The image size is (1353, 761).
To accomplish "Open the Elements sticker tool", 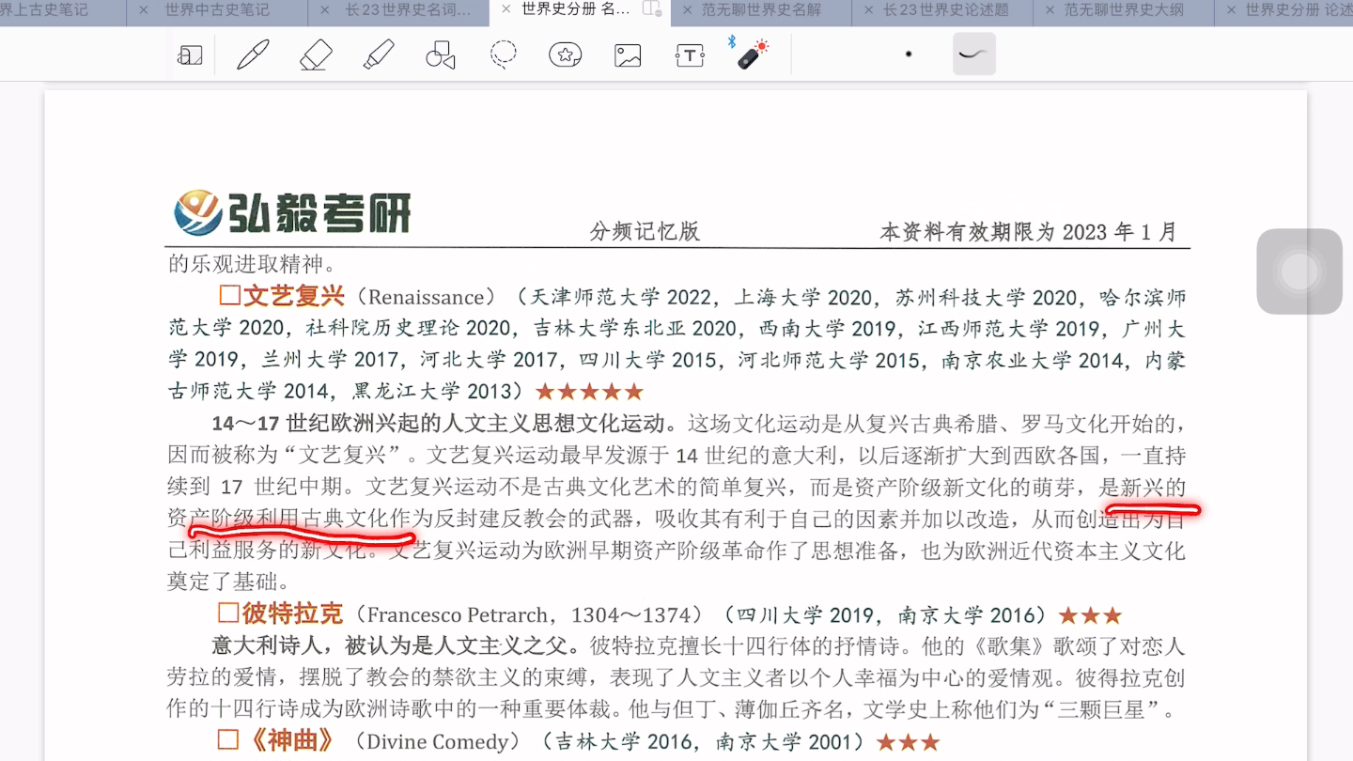I will click(x=566, y=54).
